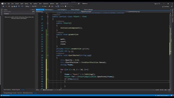
Task: Open the View menu
Action: click(x=13, y=4)
